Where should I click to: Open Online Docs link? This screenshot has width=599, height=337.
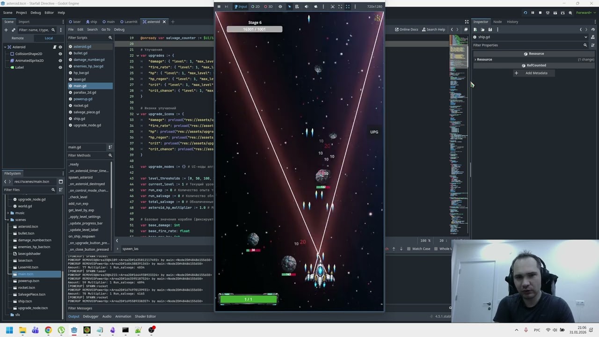coord(406,29)
